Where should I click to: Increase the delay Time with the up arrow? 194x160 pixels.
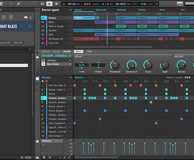(x=82, y=62)
